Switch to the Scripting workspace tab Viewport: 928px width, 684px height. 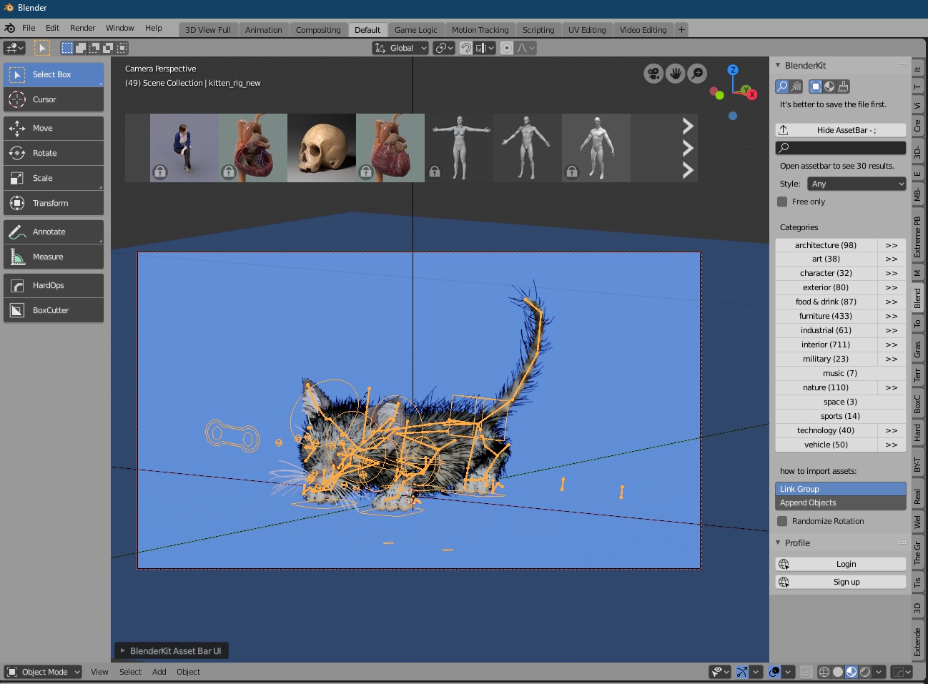(538, 30)
